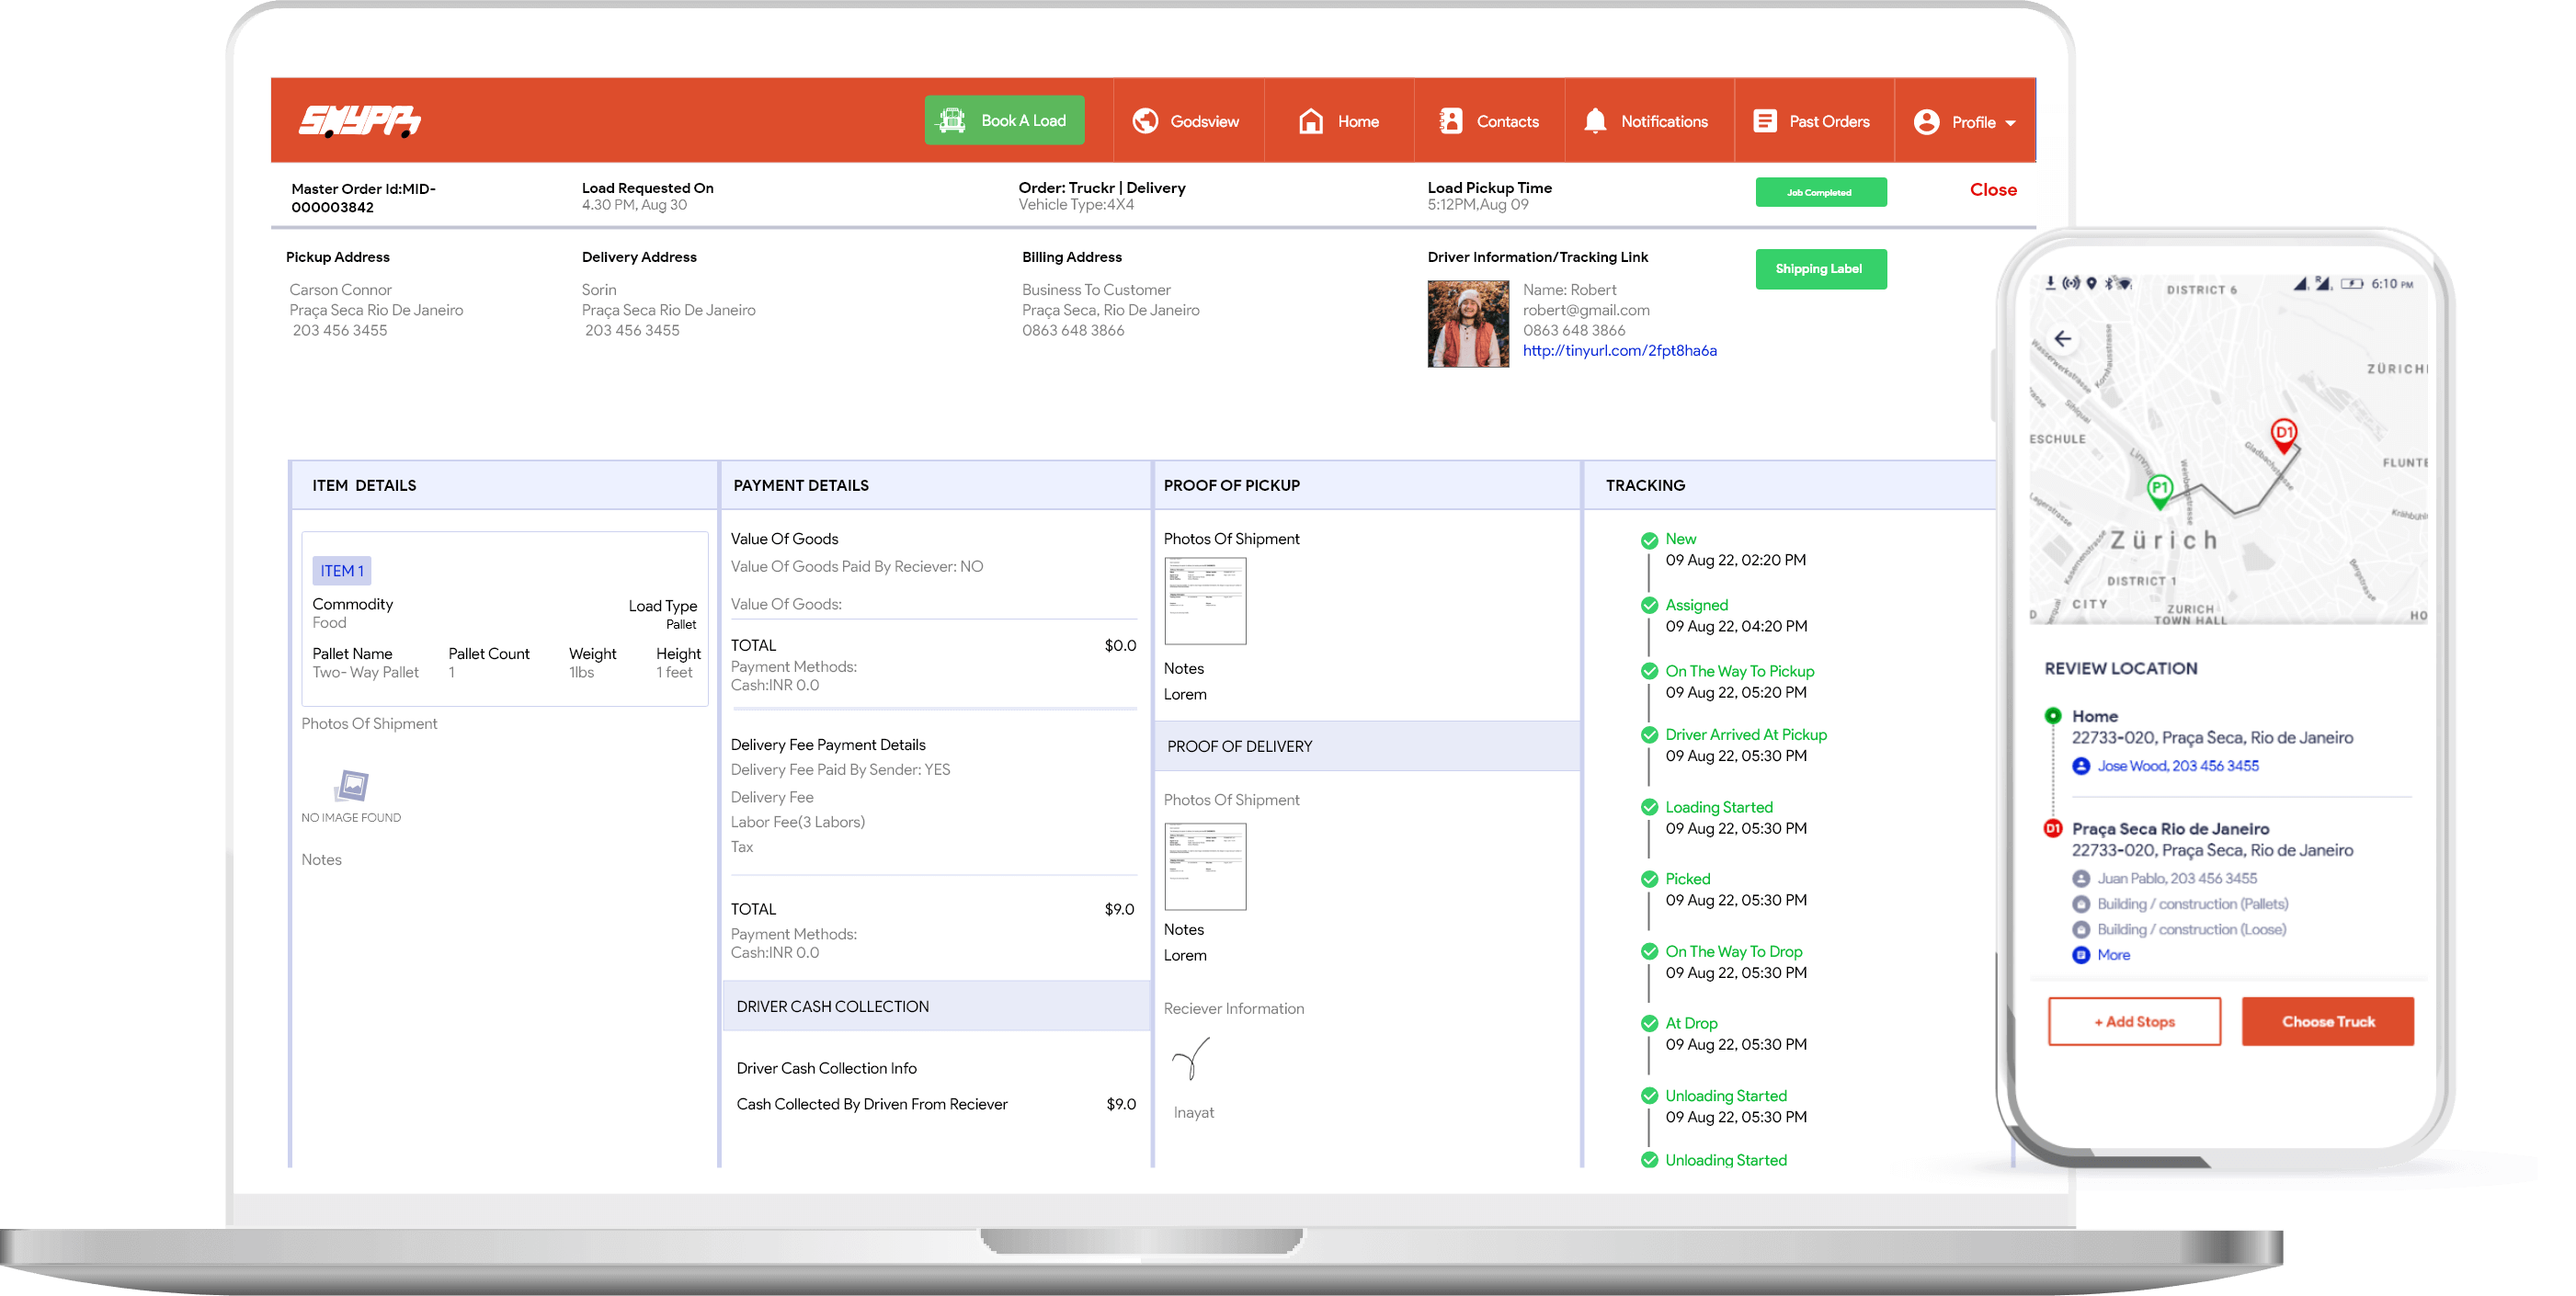Screen dimensions: 2576x1296
Task: Open the Proof Of Pickup shipment photo
Action: (1205, 601)
